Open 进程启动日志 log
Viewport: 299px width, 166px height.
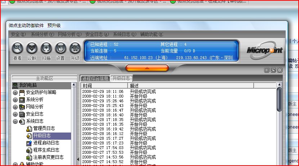pyautogui.click(x=46, y=143)
